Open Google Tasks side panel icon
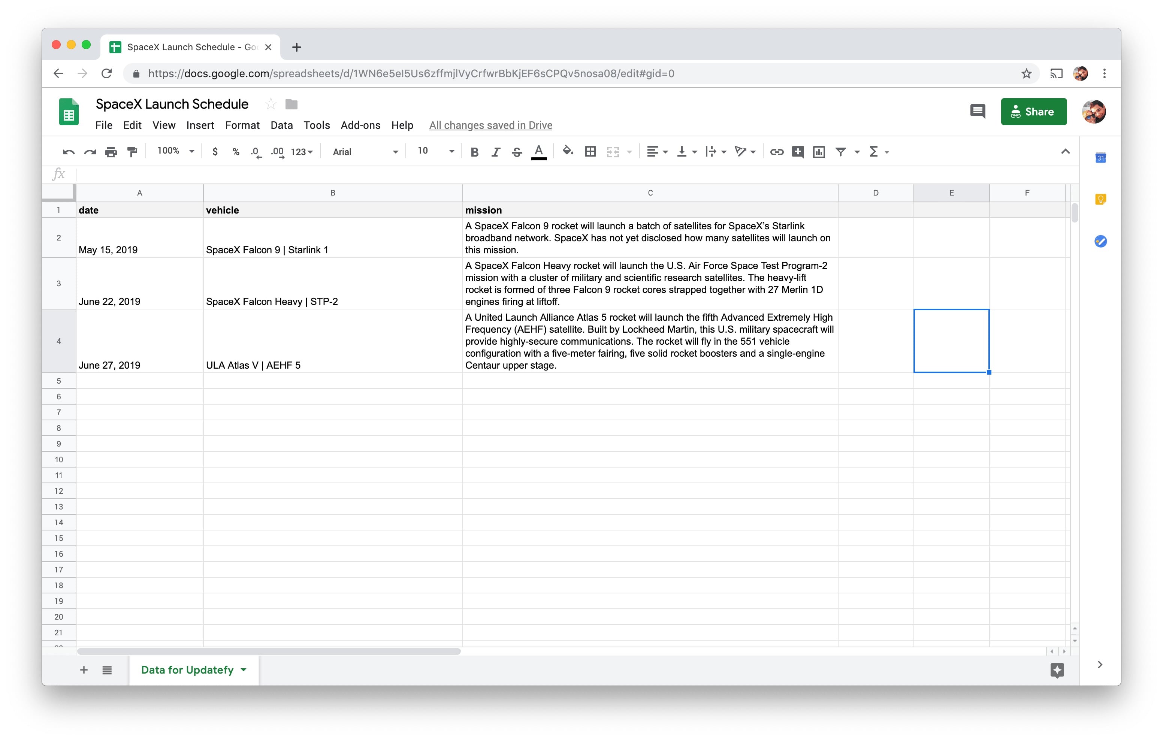The height and width of the screenshot is (741, 1163). pyautogui.click(x=1100, y=241)
